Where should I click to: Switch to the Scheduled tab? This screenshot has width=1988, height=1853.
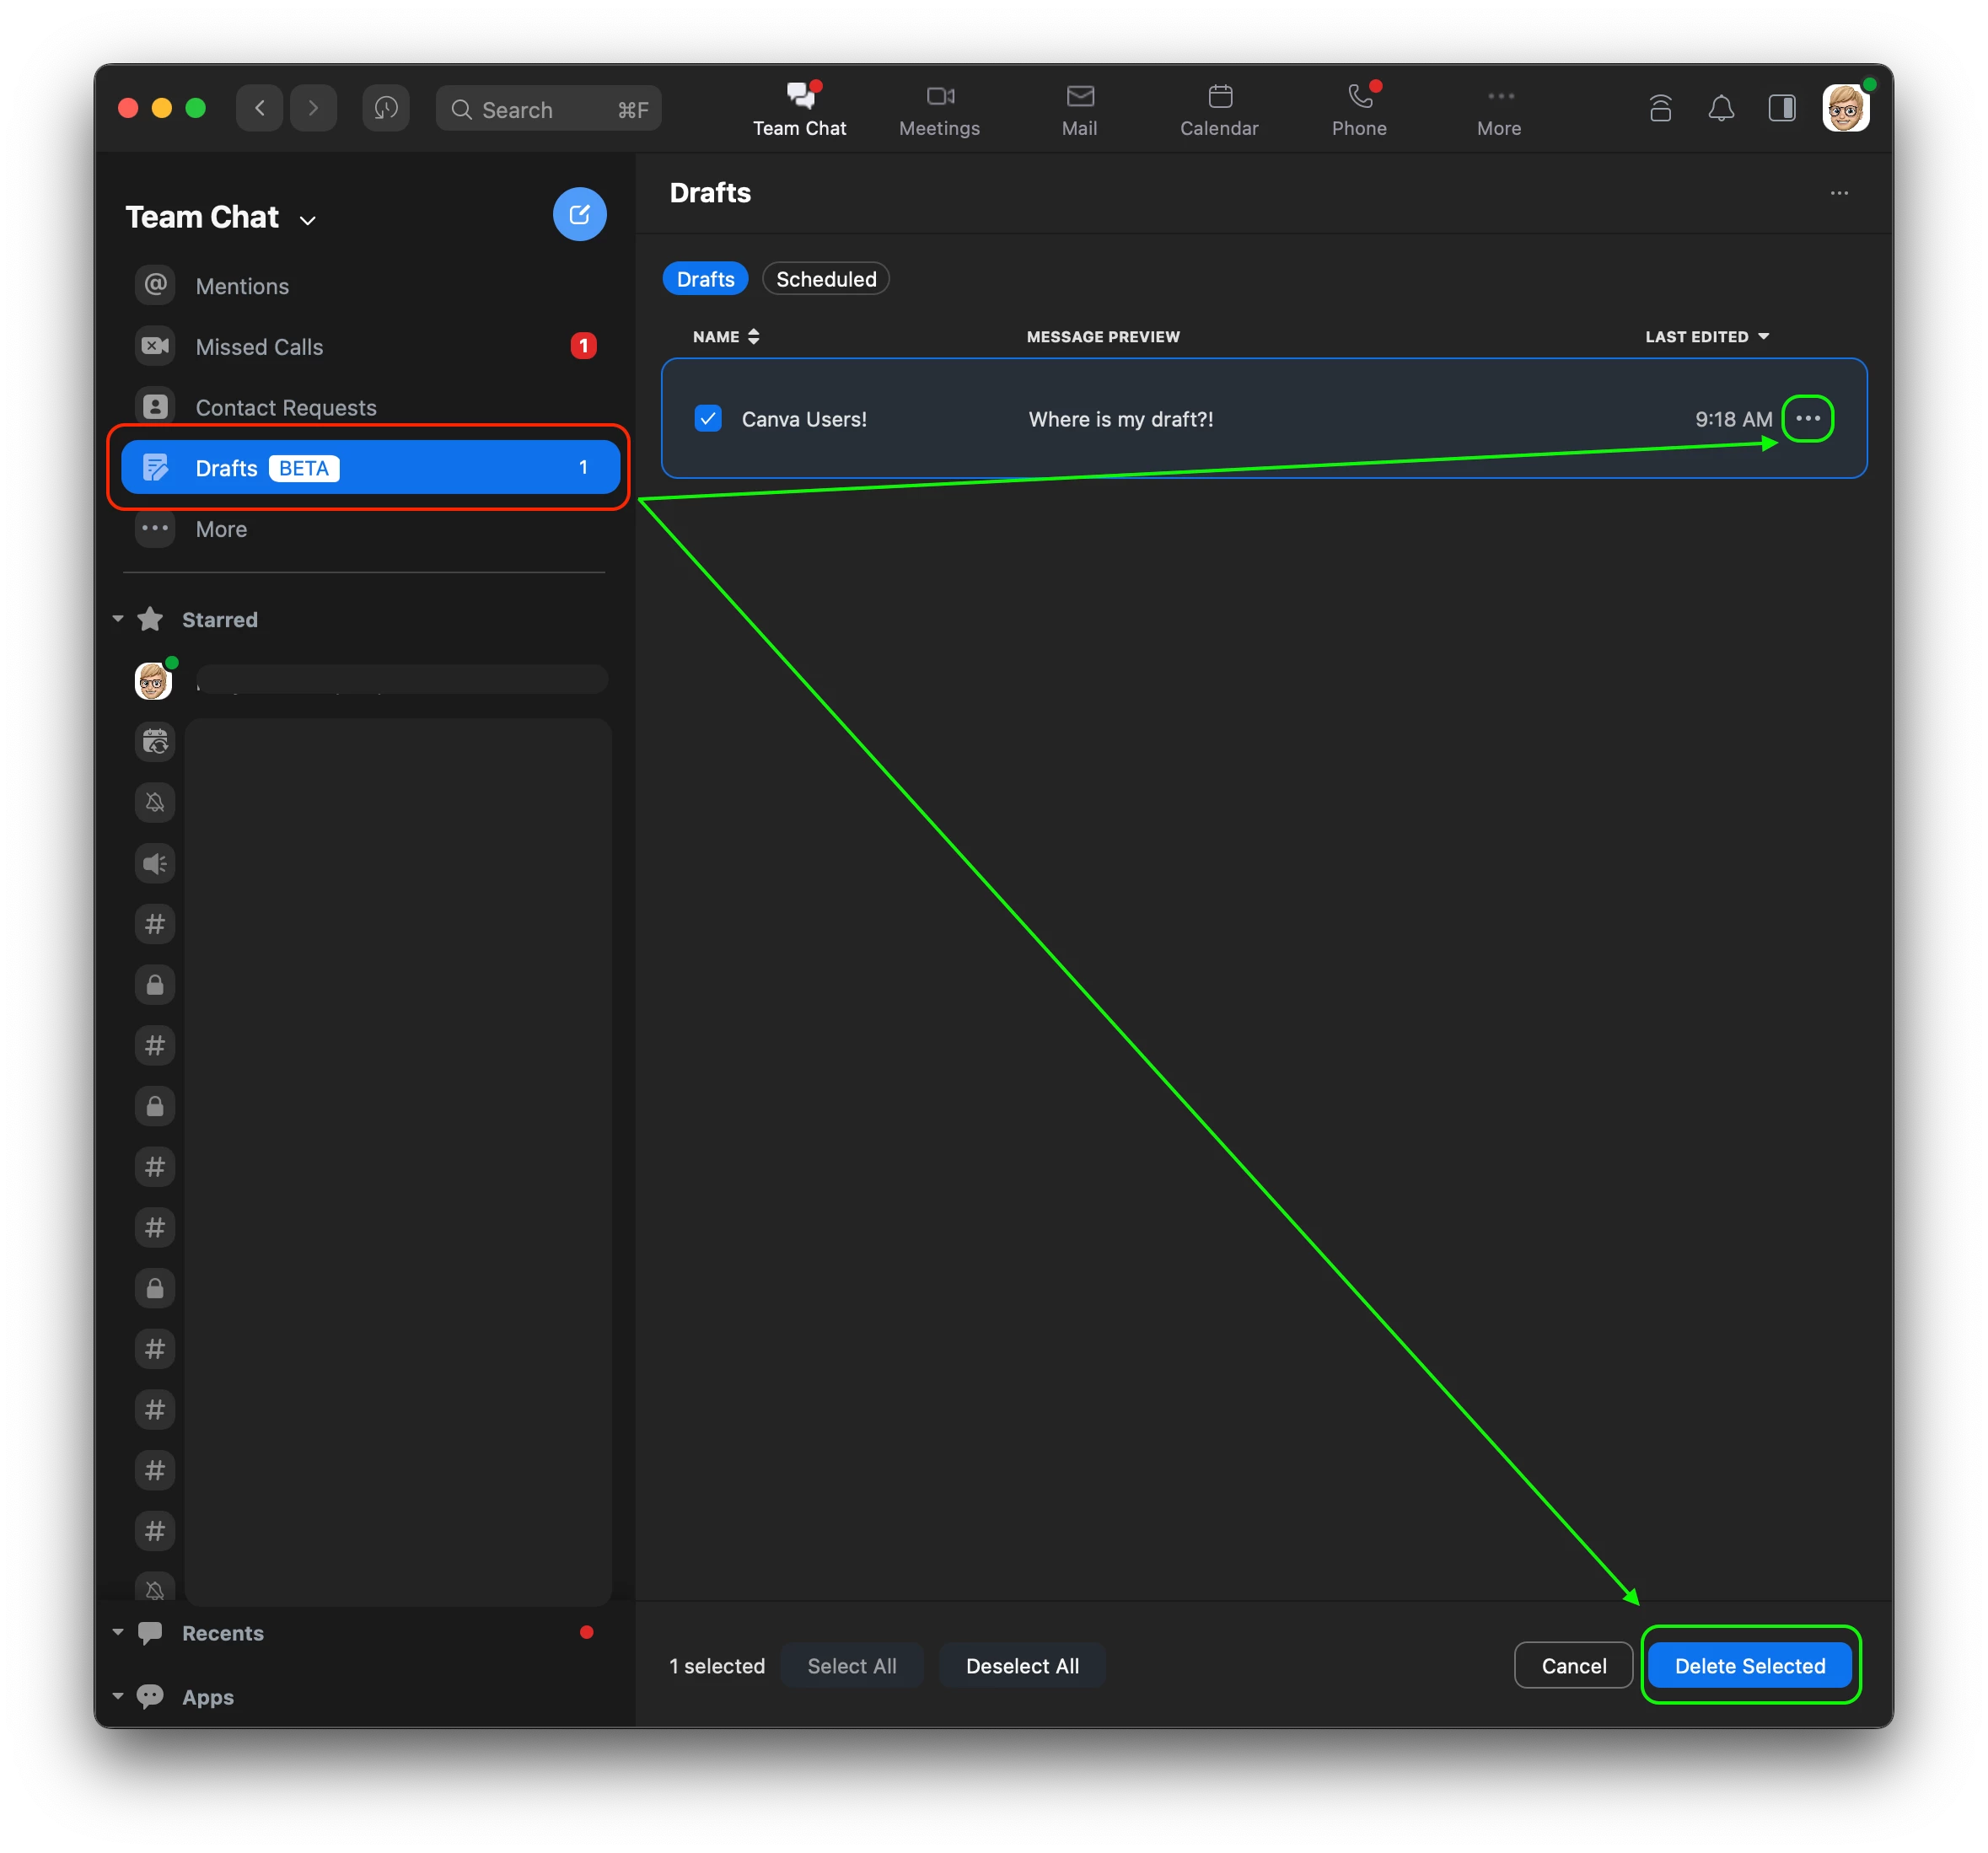click(x=825, y=279)
